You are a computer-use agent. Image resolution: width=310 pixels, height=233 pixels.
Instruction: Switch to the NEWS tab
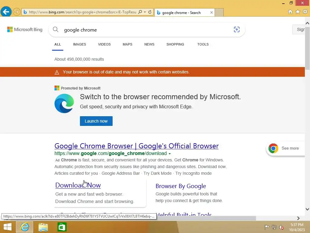149,44
